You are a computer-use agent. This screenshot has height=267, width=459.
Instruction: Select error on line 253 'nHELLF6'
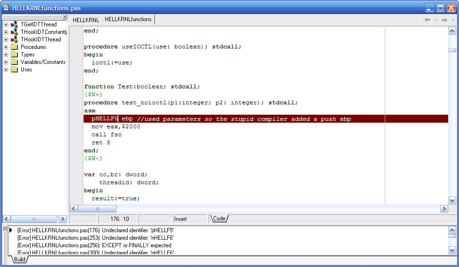coord(95,238)
